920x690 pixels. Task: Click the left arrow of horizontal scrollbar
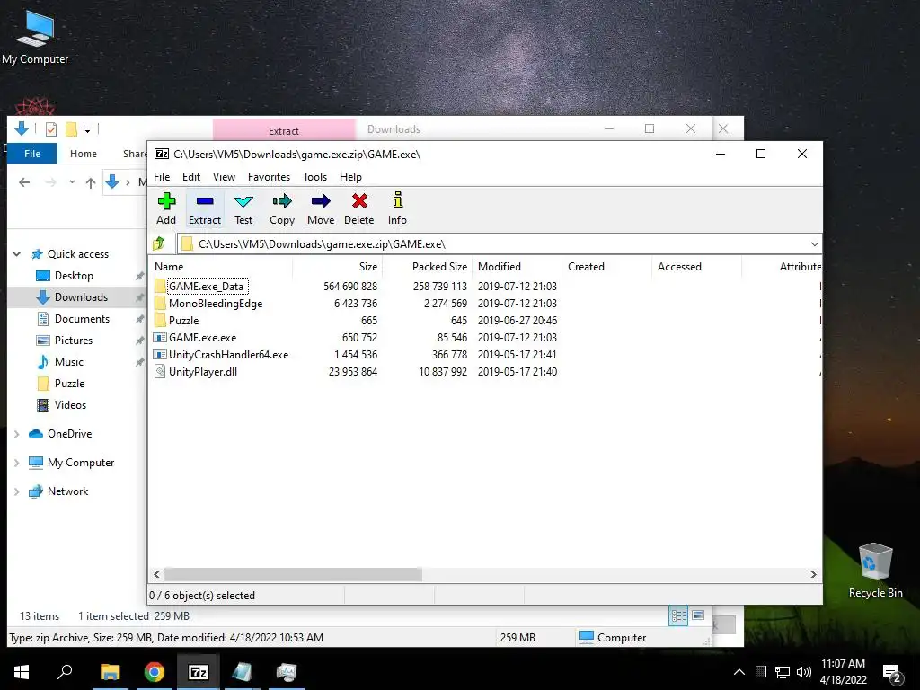156,574
